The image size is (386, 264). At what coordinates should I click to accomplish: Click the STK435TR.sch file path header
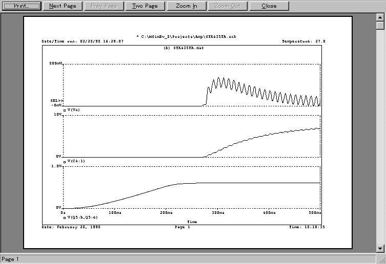click(x=187, y=37)
